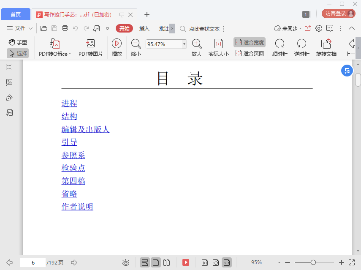Open the thumbnails panel in left sidebar
Image resolution: width=361 pixels, height=270 pixels.
click(9, 82)
